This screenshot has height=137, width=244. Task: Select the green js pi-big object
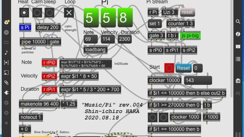(190, 35)
